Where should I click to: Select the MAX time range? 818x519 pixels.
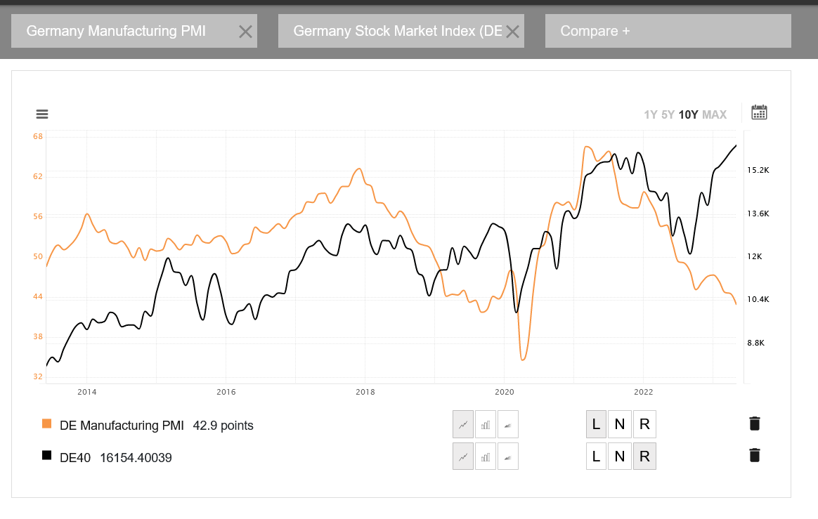point(716,114)
